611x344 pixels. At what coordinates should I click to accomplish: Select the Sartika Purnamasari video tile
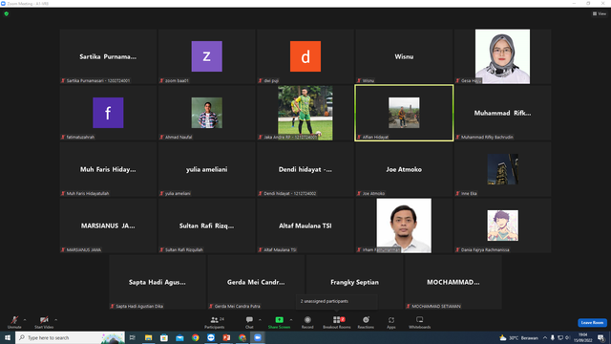[108, 56]
